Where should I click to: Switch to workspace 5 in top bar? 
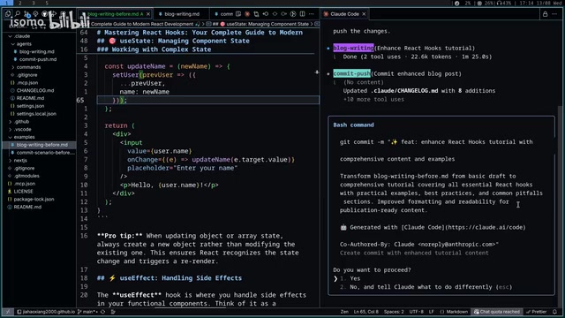coord(47,3)
